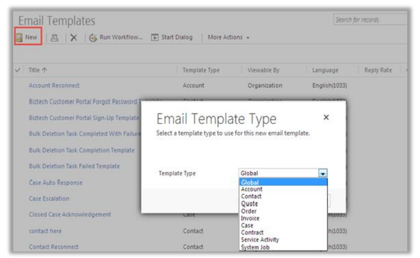Sort by the Reply Rate column

point(378,70)
